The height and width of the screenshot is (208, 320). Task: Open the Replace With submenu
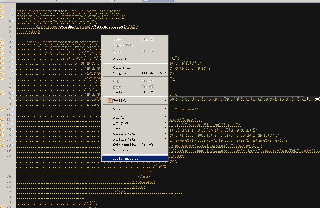[135, 139]
